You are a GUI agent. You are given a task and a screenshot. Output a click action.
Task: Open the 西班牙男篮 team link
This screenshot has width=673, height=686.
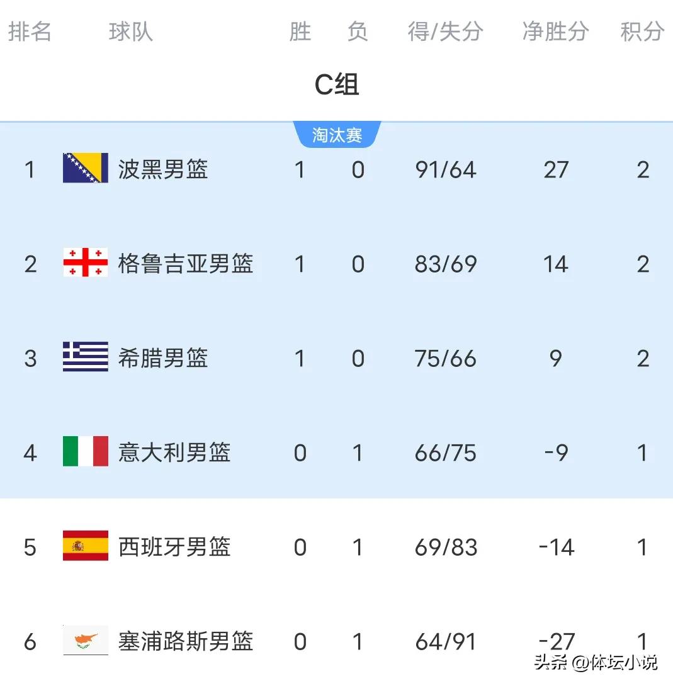coord(174,548)
